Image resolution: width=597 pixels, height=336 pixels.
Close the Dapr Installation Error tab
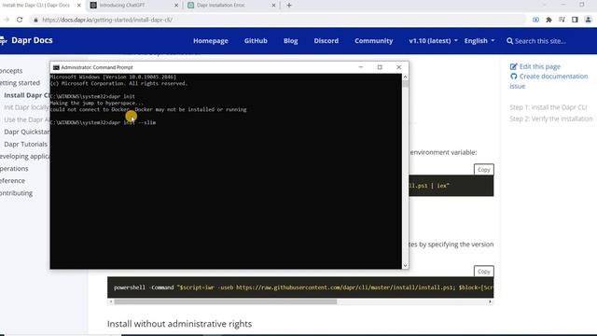coord(273,6)
